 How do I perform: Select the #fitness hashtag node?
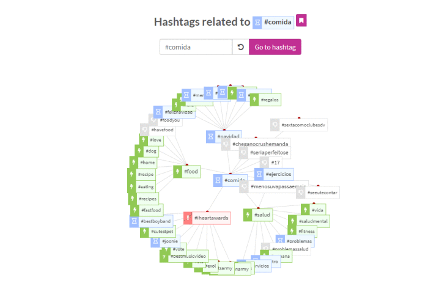tap(306, 232)
